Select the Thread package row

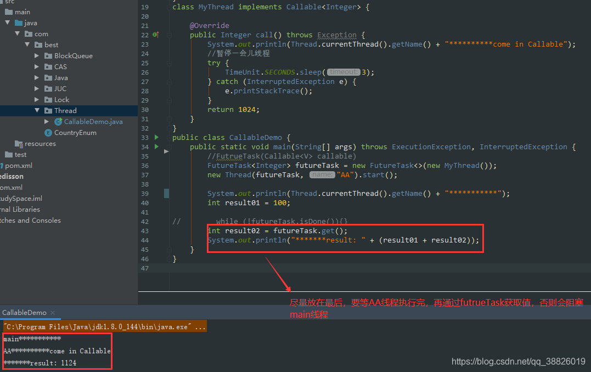pos(69,110)
